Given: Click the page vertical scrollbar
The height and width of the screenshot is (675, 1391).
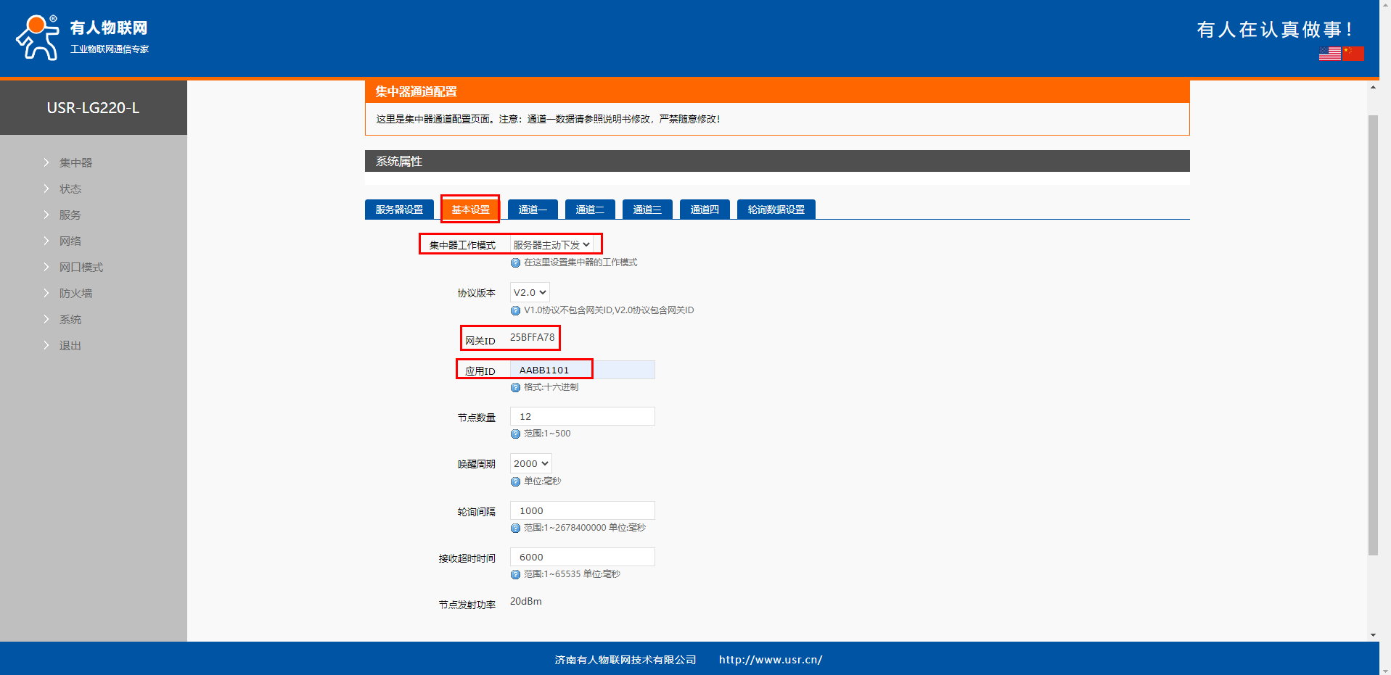Looking at the screenshot, I should 1372,334.
